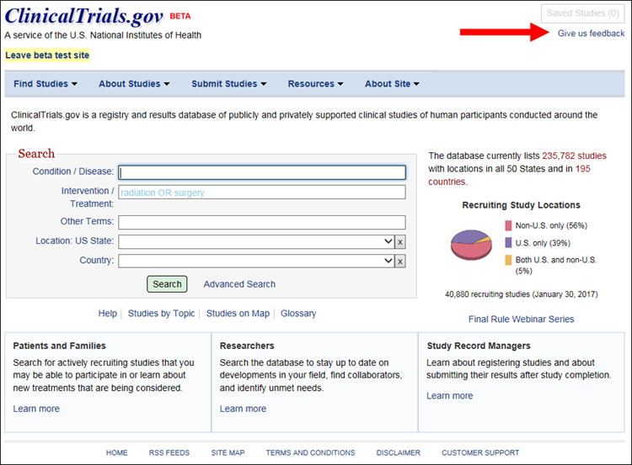The height and width of the screenshot is (465, 632).
Task: Expand the About Site menu
Action: (x=392, y=84)
